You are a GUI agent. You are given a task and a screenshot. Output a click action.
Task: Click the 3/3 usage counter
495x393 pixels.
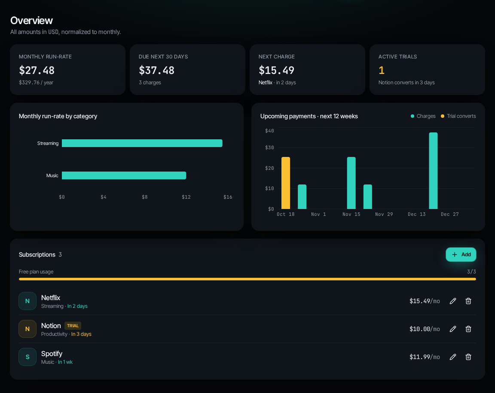(471, 272)
